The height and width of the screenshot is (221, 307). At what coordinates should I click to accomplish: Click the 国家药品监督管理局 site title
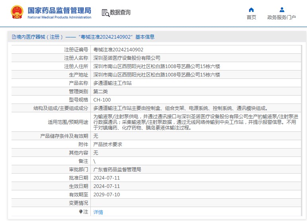pyautogui.click(x=59, y=10)
